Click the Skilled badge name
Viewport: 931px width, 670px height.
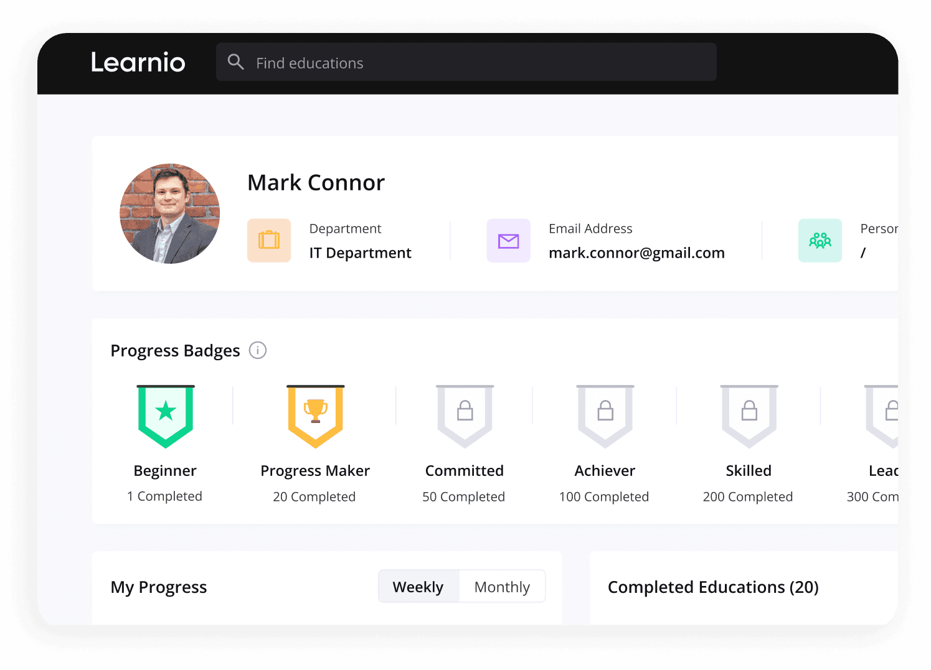[x=749, y=471]
